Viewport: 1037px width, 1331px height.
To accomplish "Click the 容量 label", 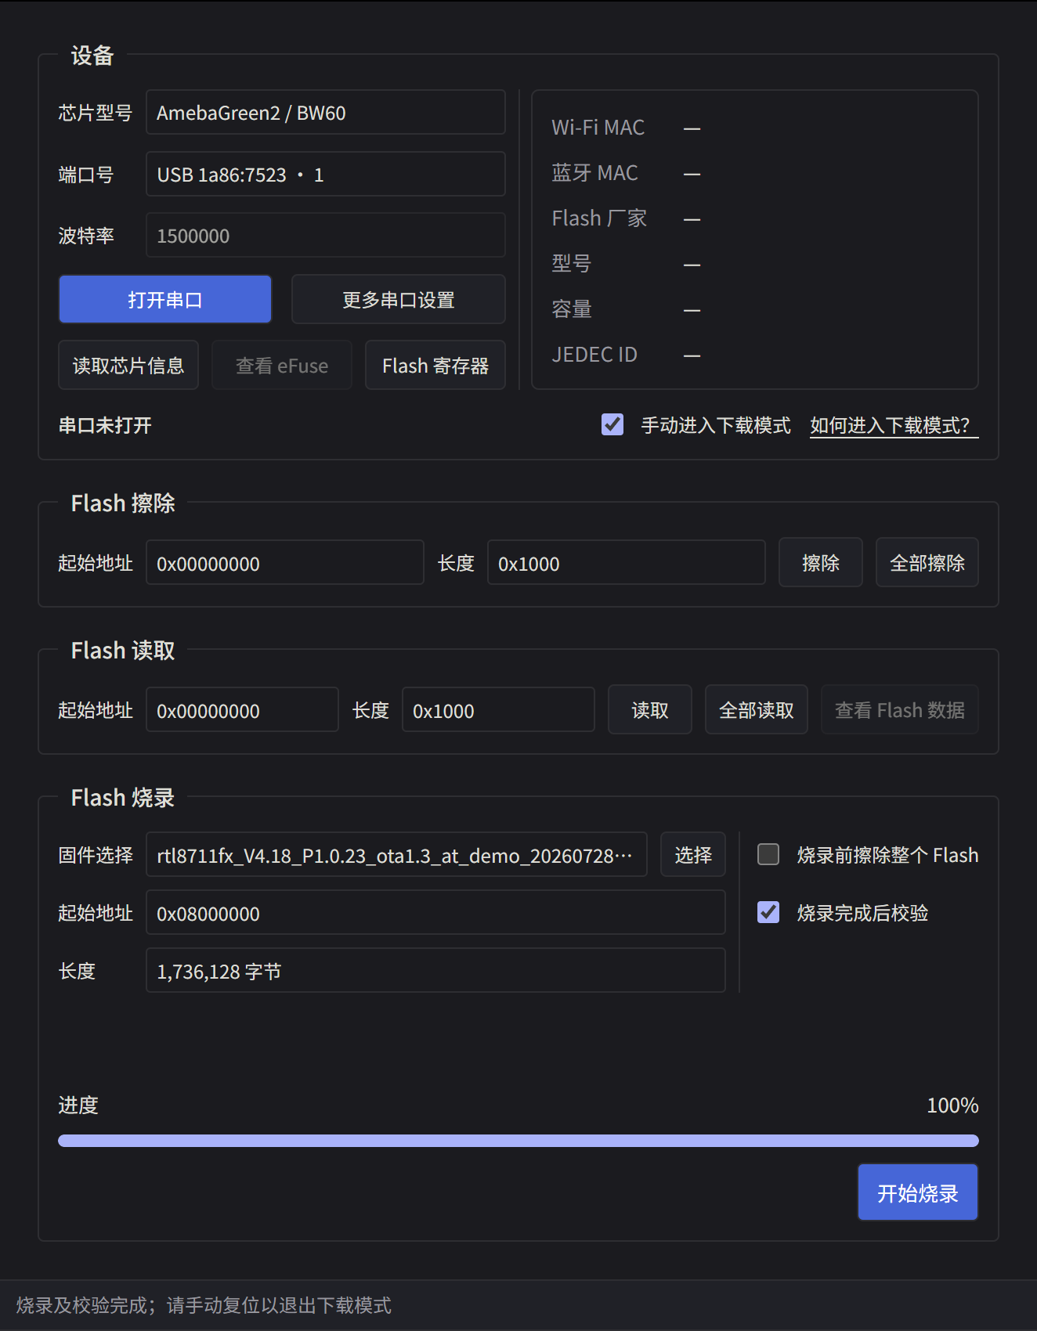I will point(572,309).
